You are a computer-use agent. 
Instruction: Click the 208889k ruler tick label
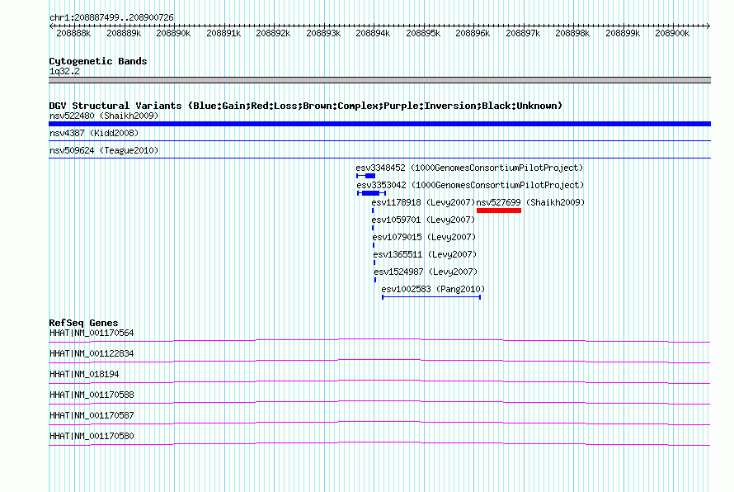pyautogui.click(x=124, y=33)
